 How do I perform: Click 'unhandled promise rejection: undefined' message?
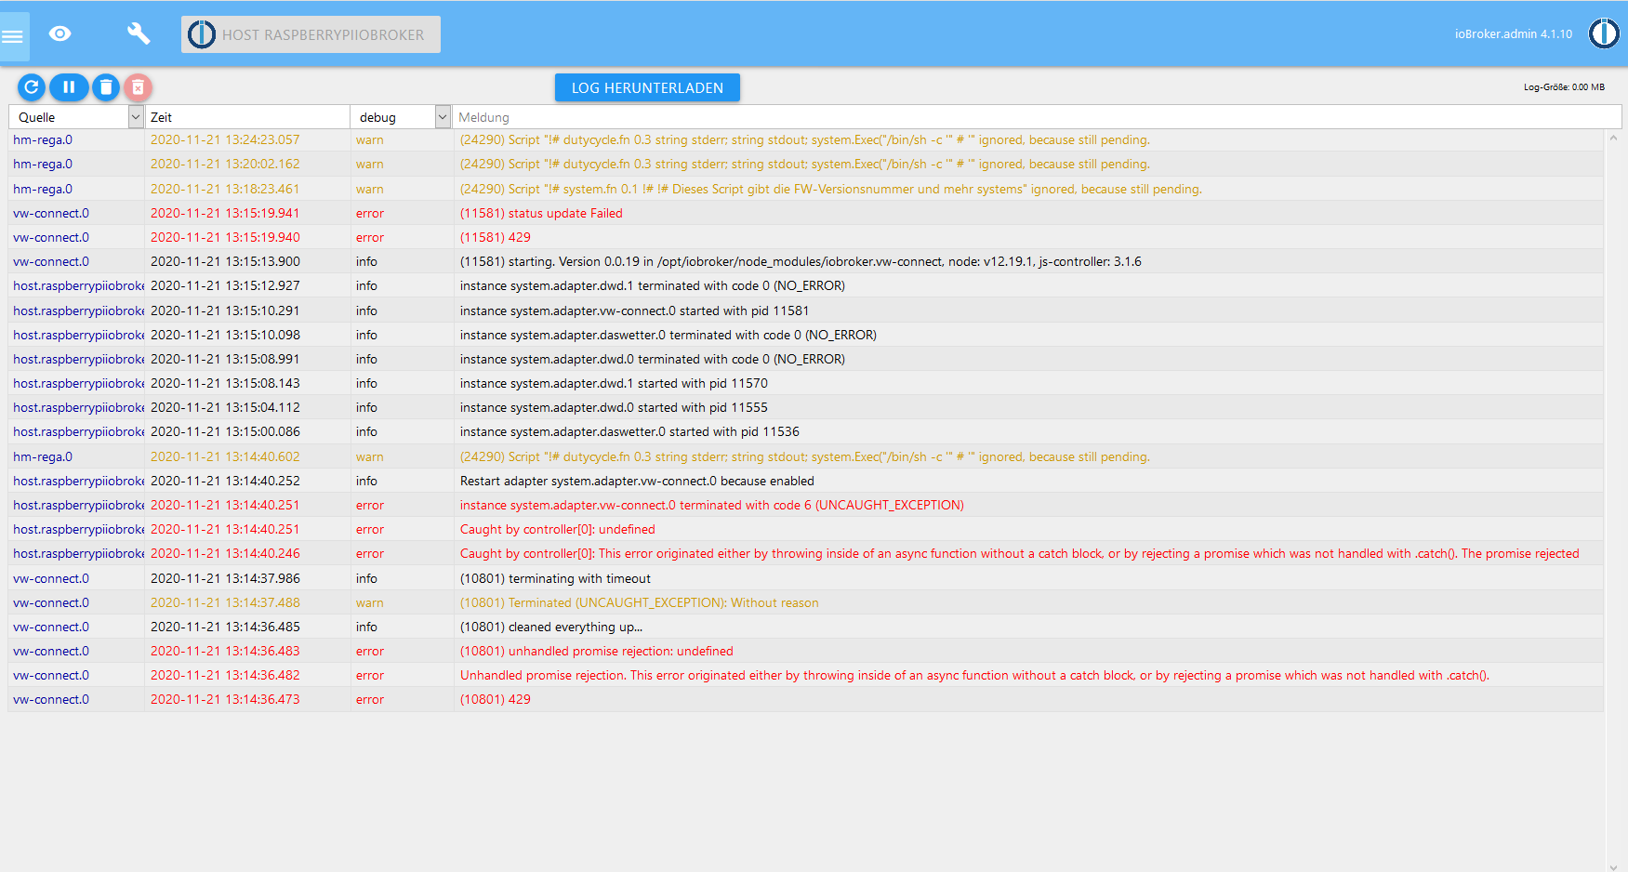point(597,651)
